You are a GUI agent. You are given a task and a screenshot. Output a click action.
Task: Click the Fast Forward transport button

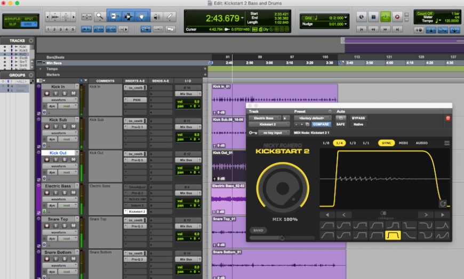[385, 29]
